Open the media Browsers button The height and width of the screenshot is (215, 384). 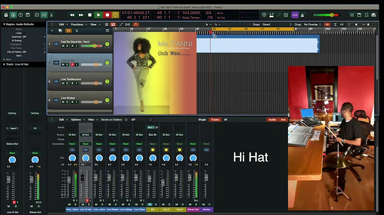click(374, 15)
